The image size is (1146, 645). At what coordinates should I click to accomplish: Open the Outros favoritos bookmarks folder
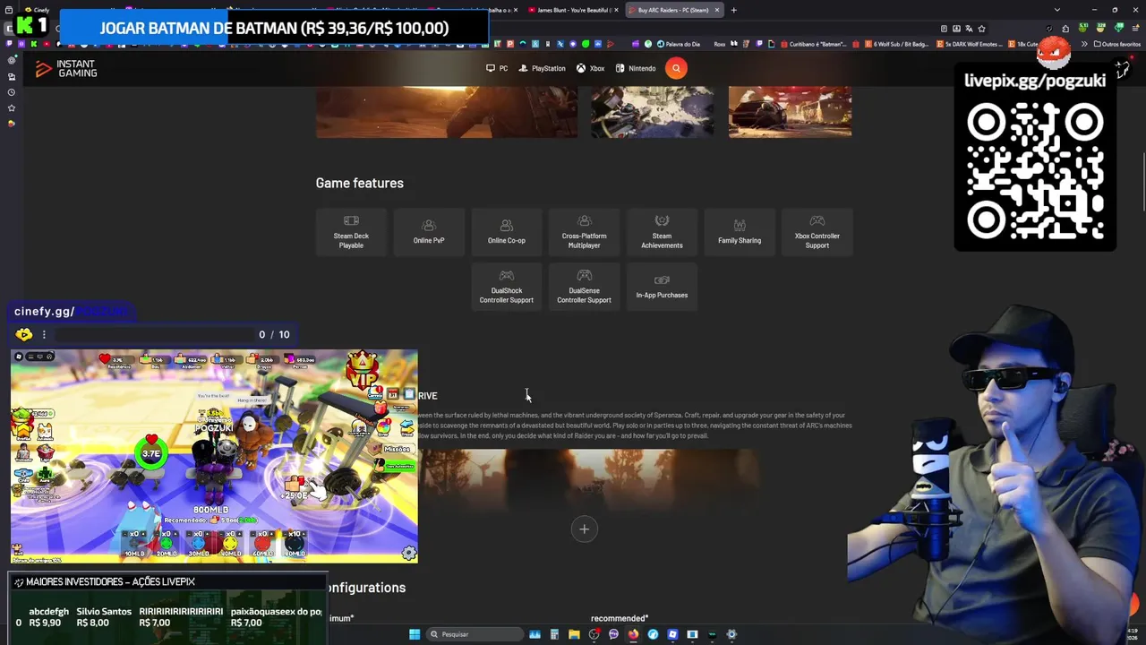[1117, 44]
